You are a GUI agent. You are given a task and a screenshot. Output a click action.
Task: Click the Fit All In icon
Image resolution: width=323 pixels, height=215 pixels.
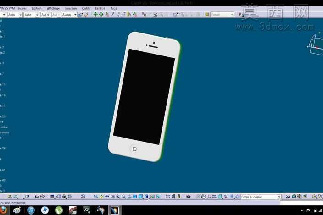point(101,197)
